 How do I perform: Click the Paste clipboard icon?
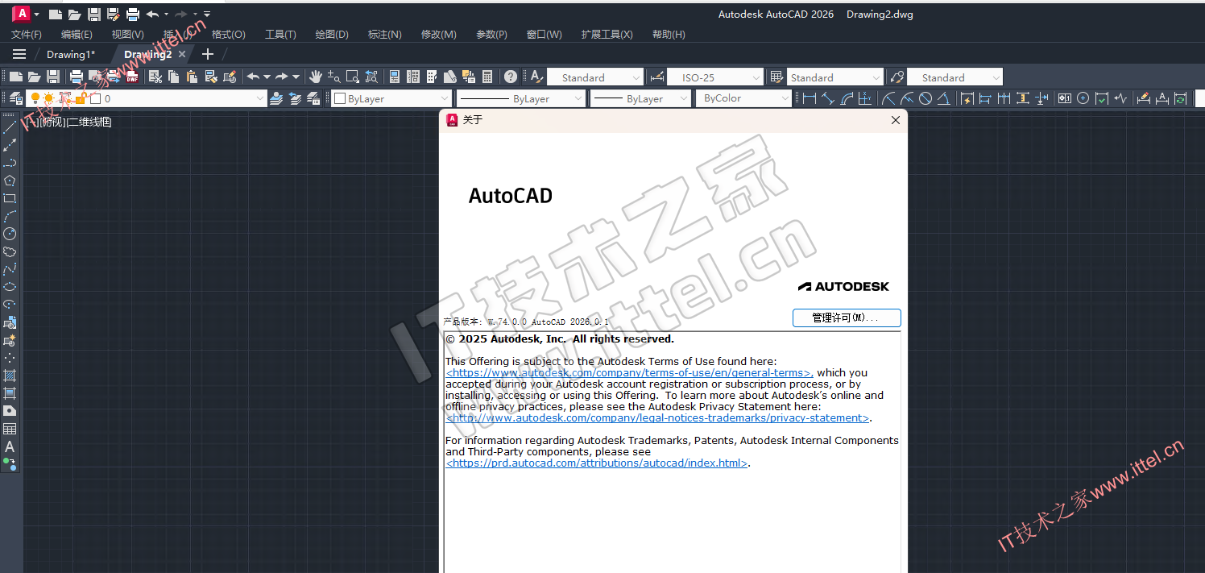click(193, 77)
